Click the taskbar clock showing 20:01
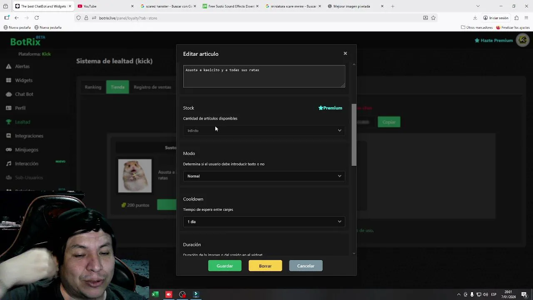Viewport: 533px width, 300px height. point(508,295)
